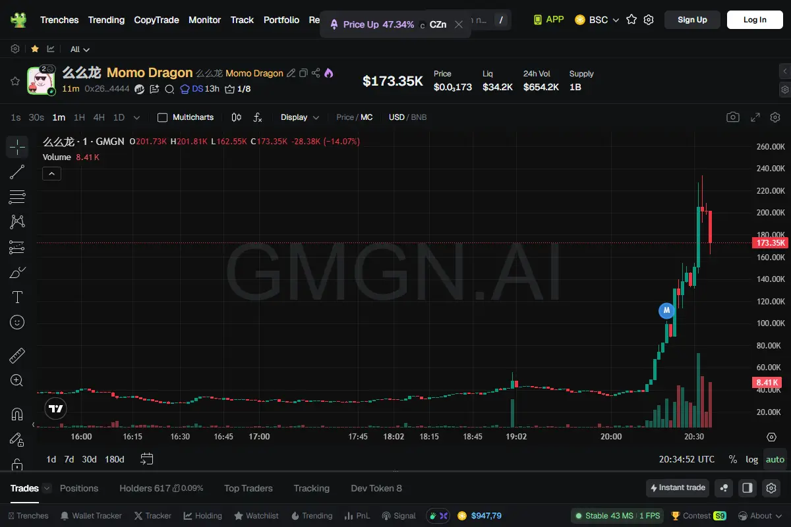Open the Fibonacci retracement tools

[17, 197]
